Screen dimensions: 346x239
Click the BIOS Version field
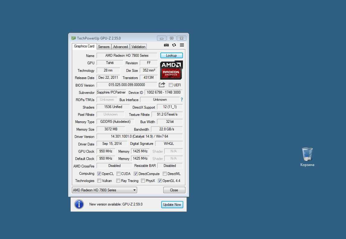pos(127,85)
